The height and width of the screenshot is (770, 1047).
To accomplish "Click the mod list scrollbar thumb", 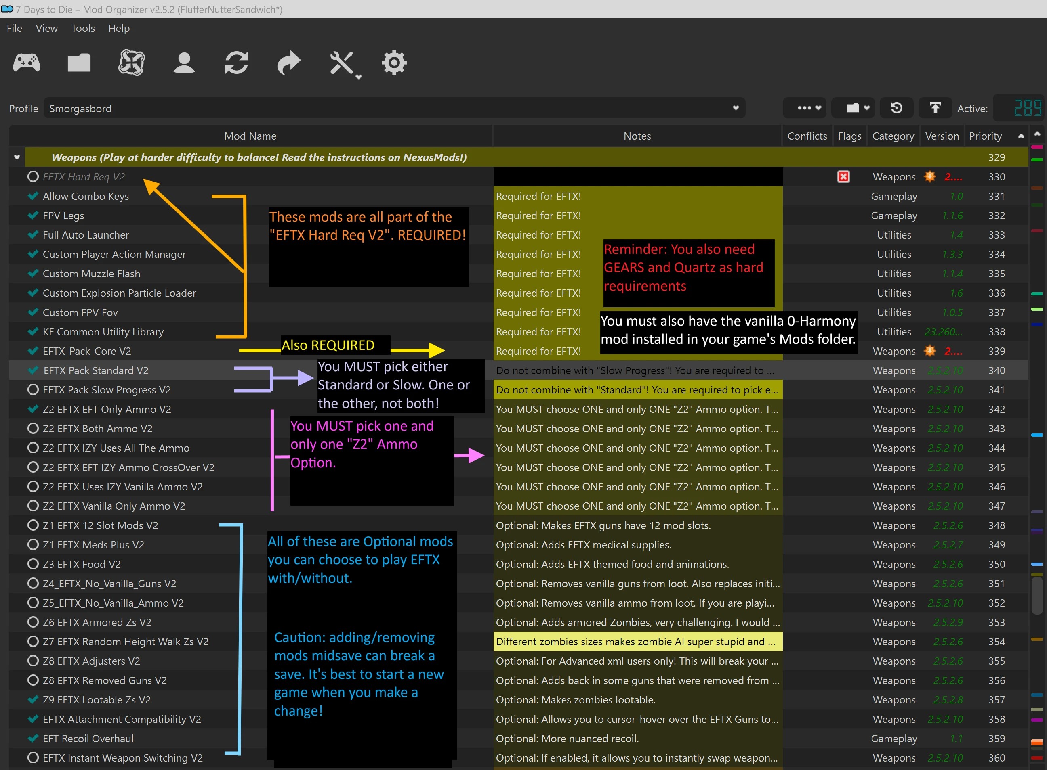I will [1037, 596].
